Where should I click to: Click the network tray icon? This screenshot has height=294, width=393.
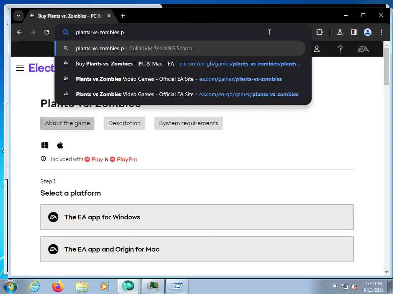point(345,287)
